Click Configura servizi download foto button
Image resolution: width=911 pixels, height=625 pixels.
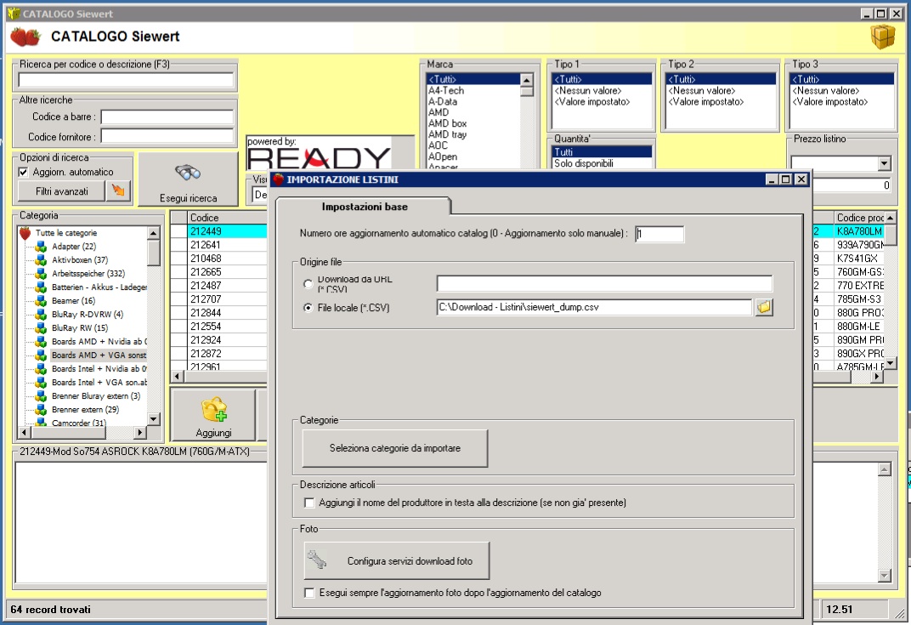(x=397, y=560)
